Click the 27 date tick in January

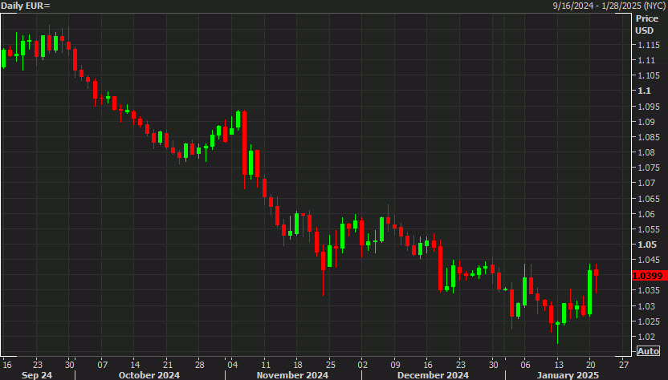point(624,365)
